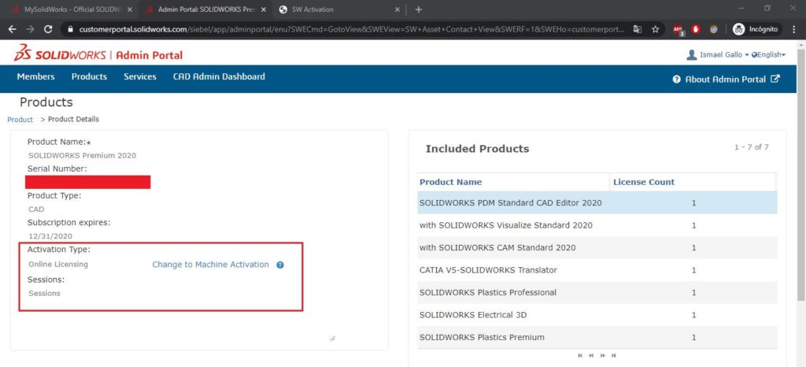Click the Incógnito profile indicator
This screenshot has height=367, width=806.
point(755,29)
